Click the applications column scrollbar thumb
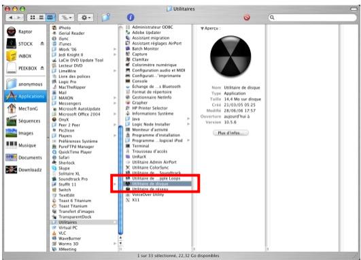The image size is (361, 260). pos(120,180)
